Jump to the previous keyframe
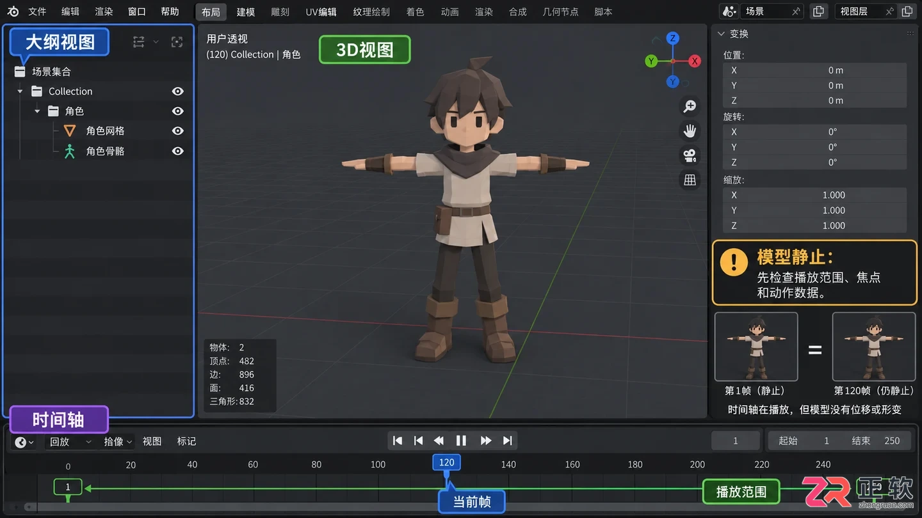The width and height of the screenshot is (922, 518). point(419,441)
